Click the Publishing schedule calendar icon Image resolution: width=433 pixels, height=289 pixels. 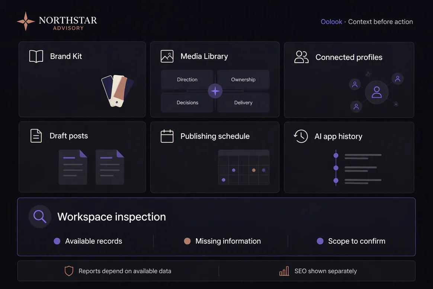[x=167, y=136]
